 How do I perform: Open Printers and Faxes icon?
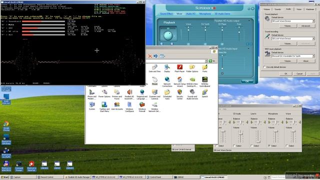(x=116, y=94)
